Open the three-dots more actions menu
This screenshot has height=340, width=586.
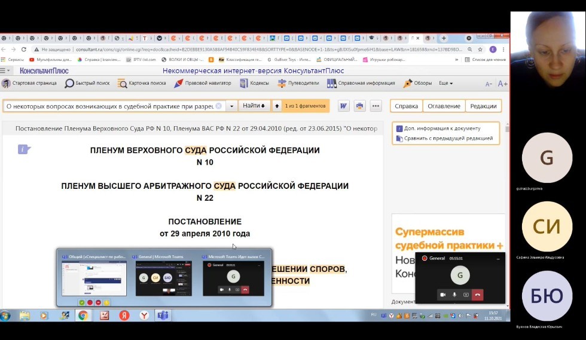pos(376,106)
